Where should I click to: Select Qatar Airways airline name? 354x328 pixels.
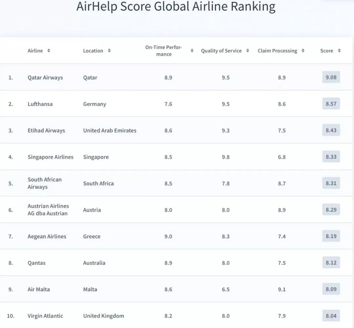[45, 78]
